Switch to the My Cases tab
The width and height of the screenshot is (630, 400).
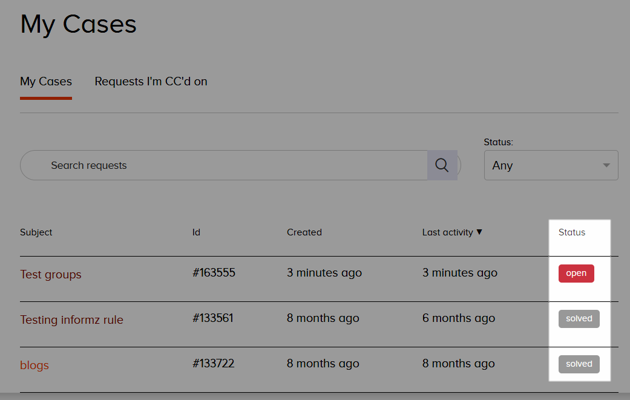point(46,82)
